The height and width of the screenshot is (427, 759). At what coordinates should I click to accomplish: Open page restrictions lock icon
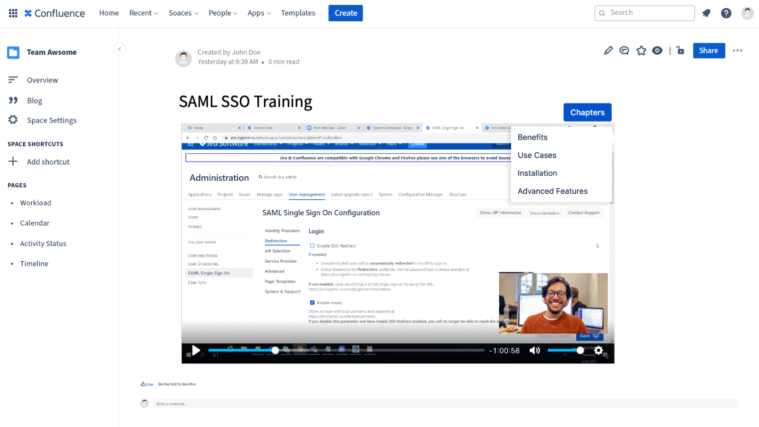(680, 50)
